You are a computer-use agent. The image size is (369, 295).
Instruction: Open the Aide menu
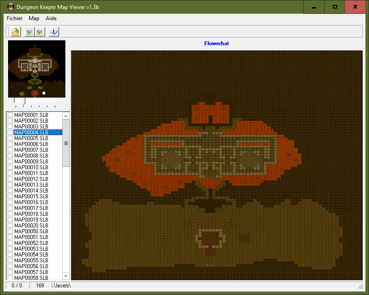51,18
